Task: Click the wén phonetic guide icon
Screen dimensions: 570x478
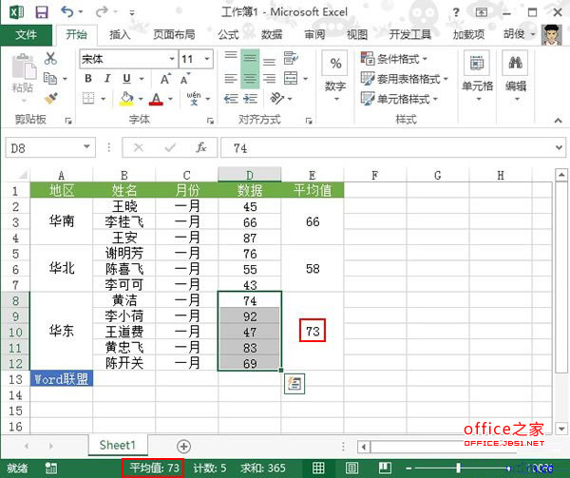Action: [x=194, y=98]
